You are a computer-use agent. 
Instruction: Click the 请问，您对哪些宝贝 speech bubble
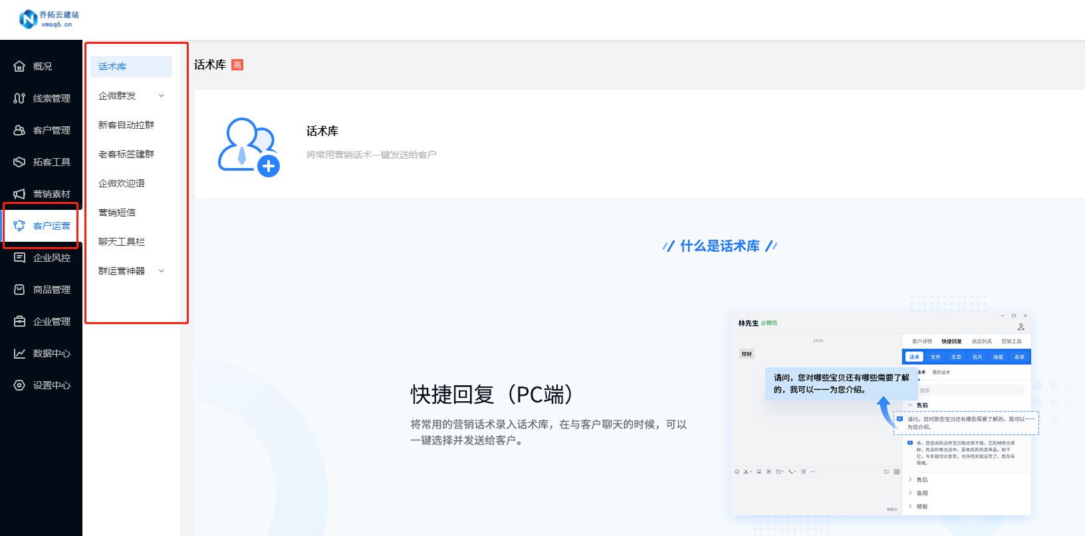841,384
